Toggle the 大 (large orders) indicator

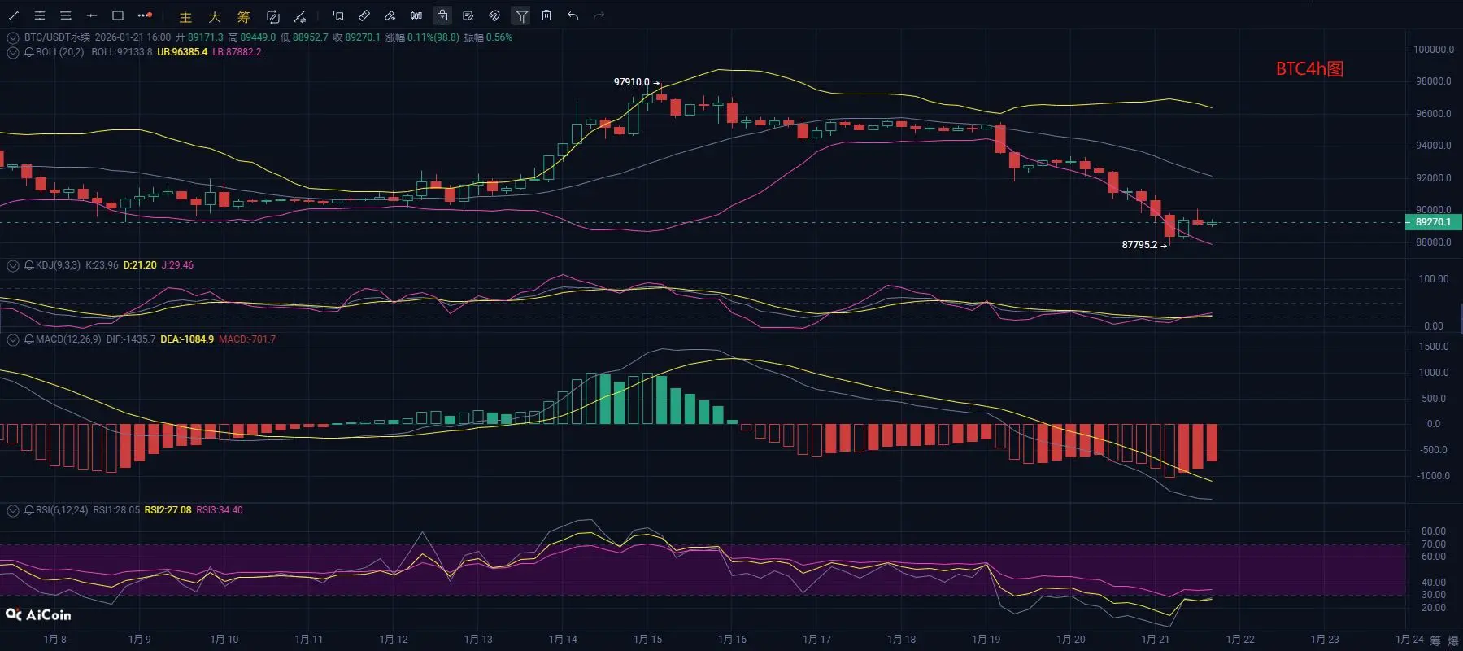[x=215, y=16]
